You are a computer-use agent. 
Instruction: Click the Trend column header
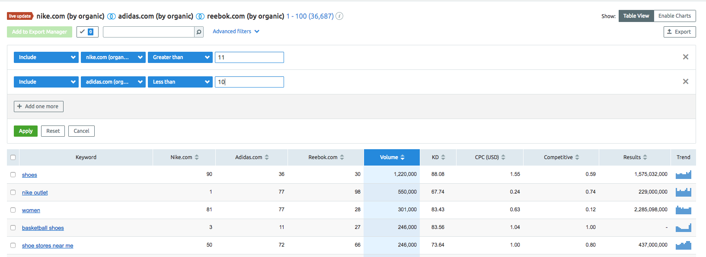click(x=684, y=157)
